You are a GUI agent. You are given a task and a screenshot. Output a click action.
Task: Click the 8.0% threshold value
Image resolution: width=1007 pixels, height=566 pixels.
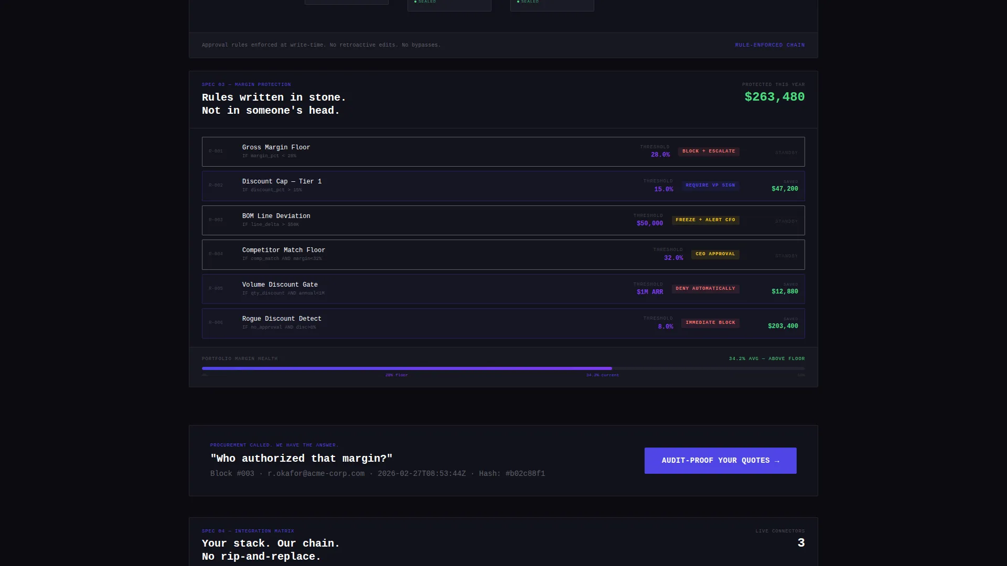(666, 327)
